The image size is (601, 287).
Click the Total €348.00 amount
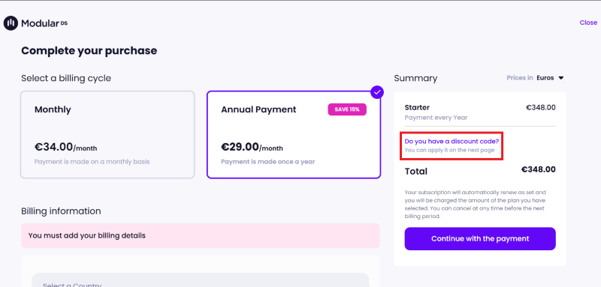click(x=538, y=169)
